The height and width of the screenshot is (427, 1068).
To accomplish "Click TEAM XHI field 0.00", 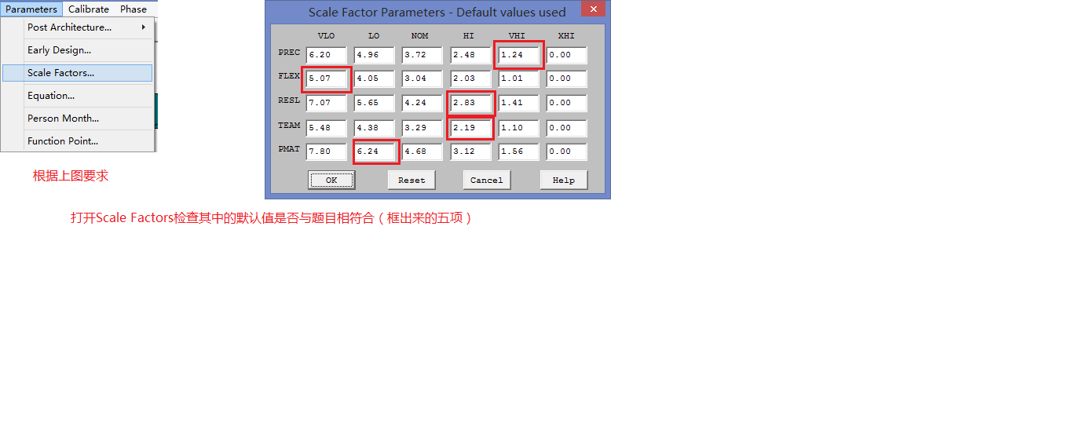I will pyautogui.click(x=567, y=127).
